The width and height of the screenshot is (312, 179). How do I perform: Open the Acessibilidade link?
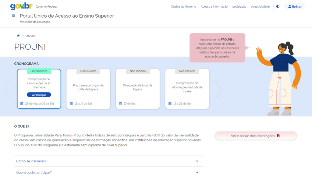(260, 6)
